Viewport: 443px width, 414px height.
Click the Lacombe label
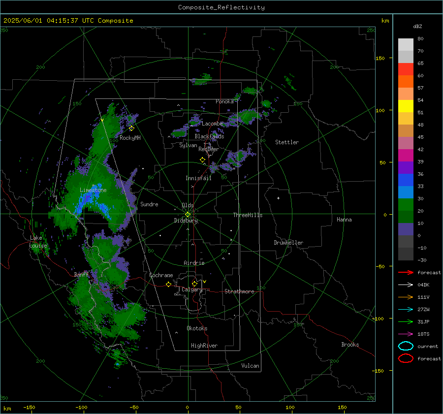[212, 124]
